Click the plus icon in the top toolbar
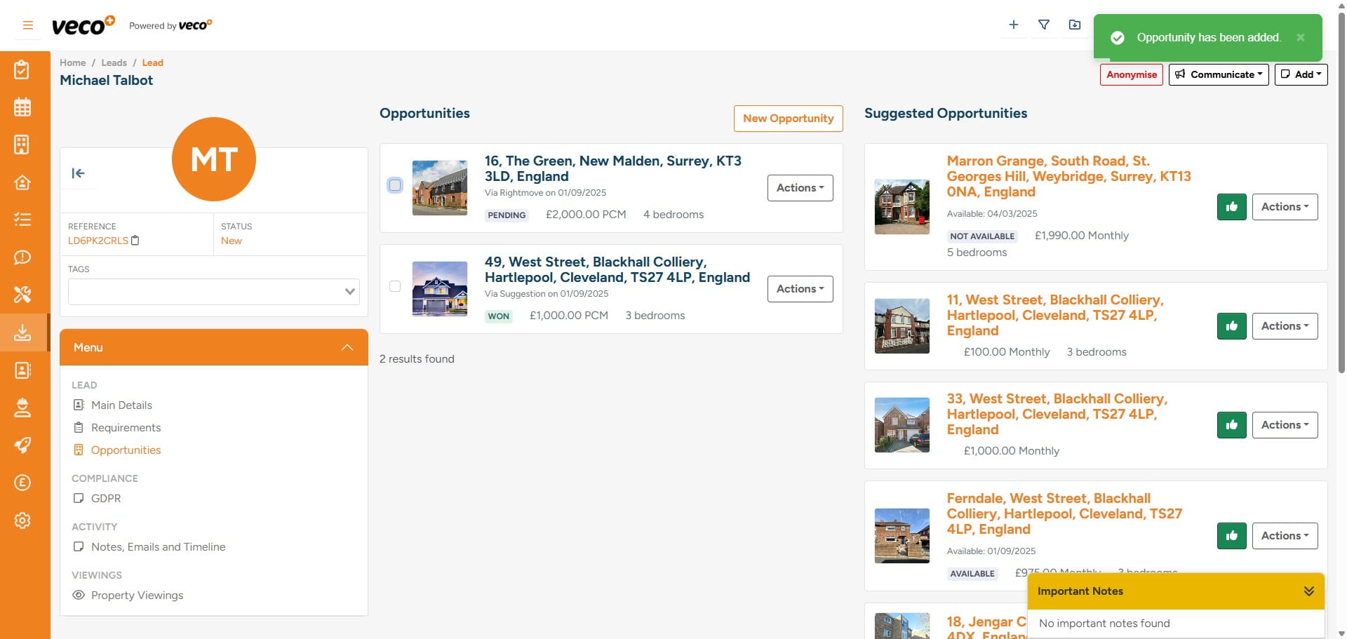1347x639 pixels. pos(1013,25)
